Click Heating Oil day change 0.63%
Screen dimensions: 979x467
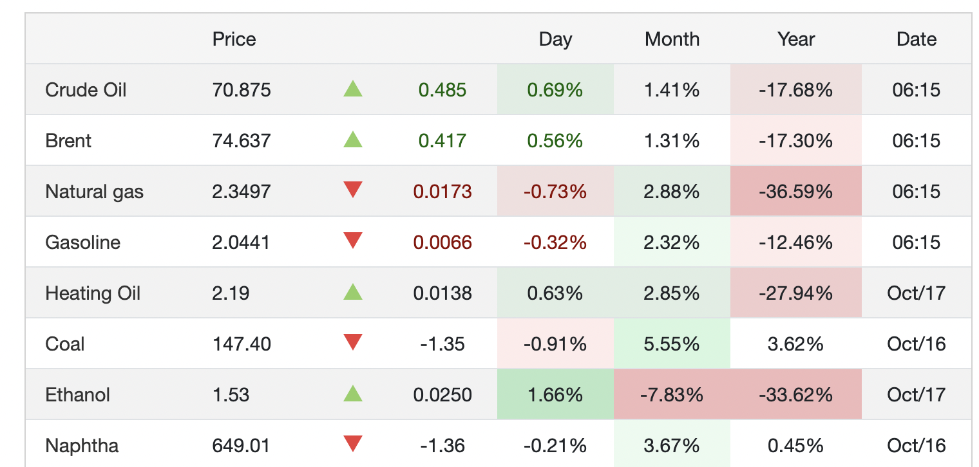[x=555, y=293]
